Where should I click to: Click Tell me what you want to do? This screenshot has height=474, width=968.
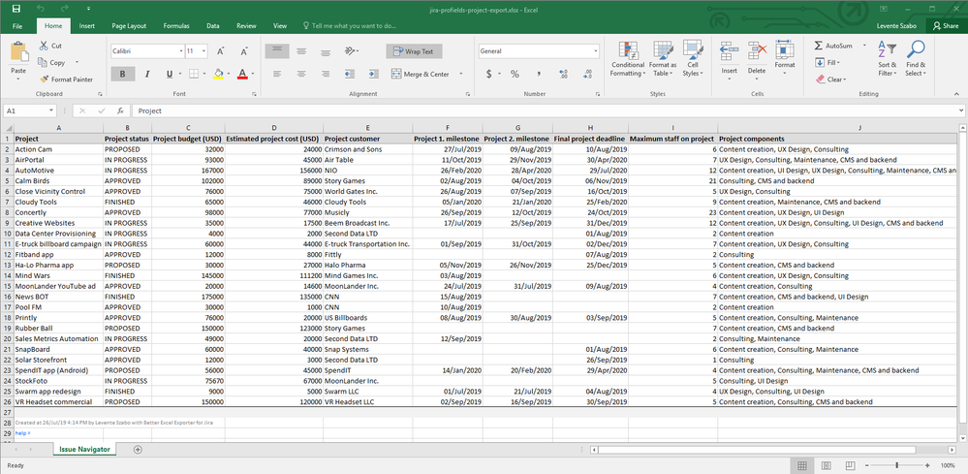pyautogui.click(x=350, y=26)
